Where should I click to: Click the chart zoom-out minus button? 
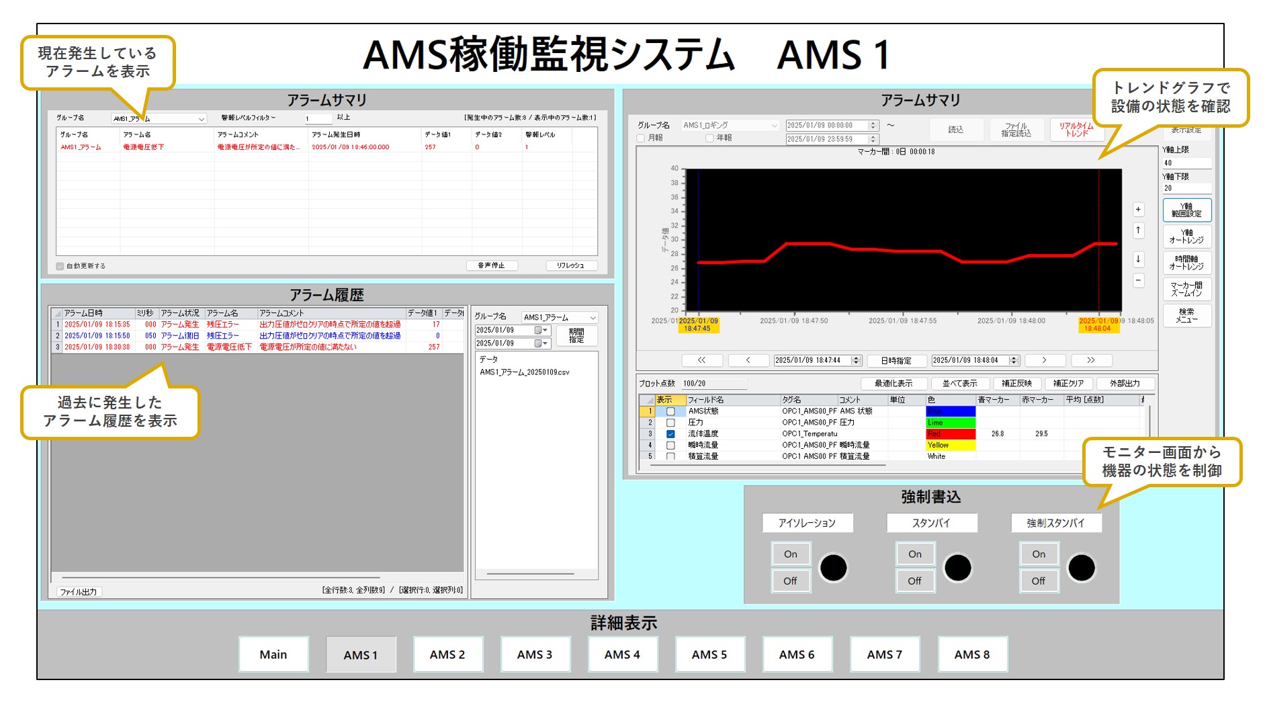pyautogui.click(x=1138, y=280)
